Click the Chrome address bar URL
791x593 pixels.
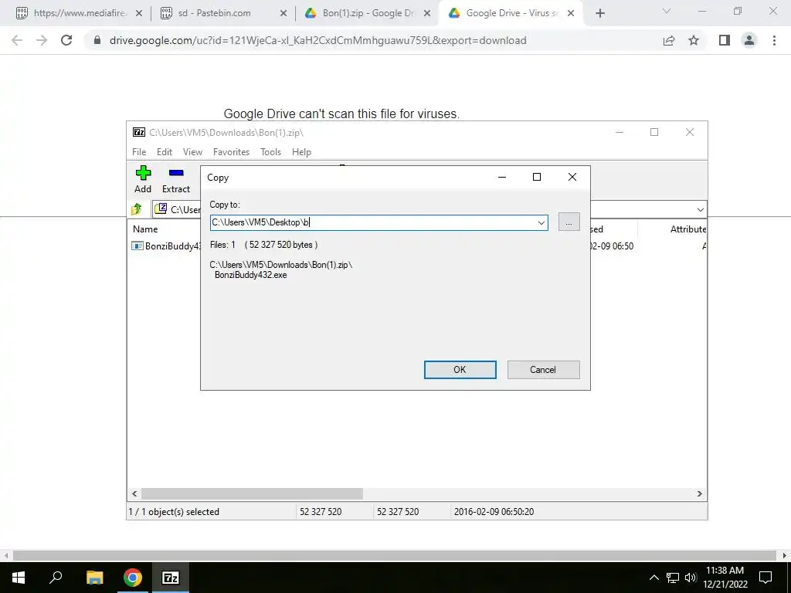[x=317, y=40]
